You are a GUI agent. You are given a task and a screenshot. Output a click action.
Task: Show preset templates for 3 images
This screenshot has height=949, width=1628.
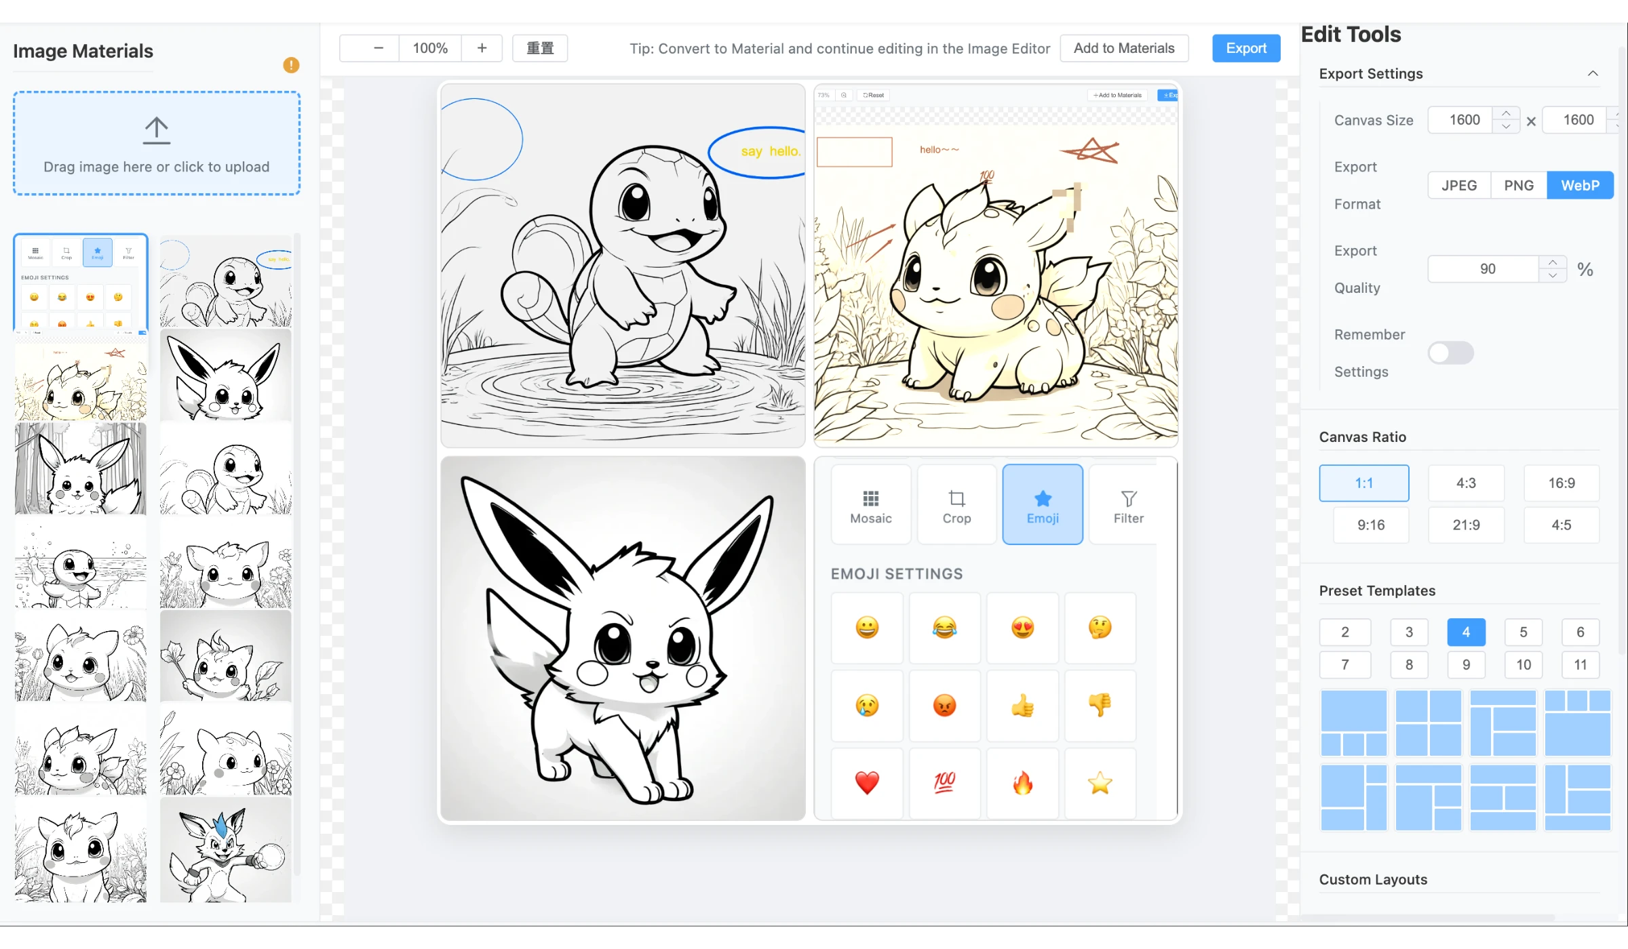(x=1409, y=632)
